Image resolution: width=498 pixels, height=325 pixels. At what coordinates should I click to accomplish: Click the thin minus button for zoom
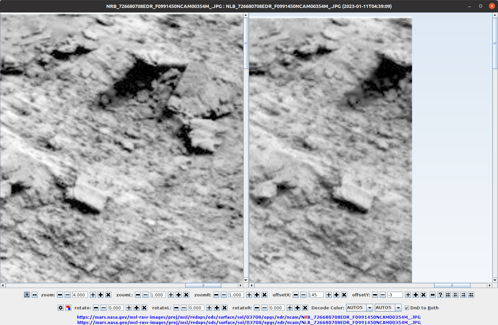click(x=68, y=295)
